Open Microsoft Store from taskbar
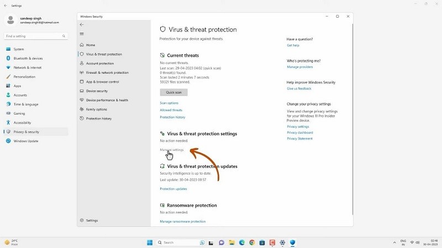Image resolution: width=442 pixels, height=248 pixels. pos(262,242)
